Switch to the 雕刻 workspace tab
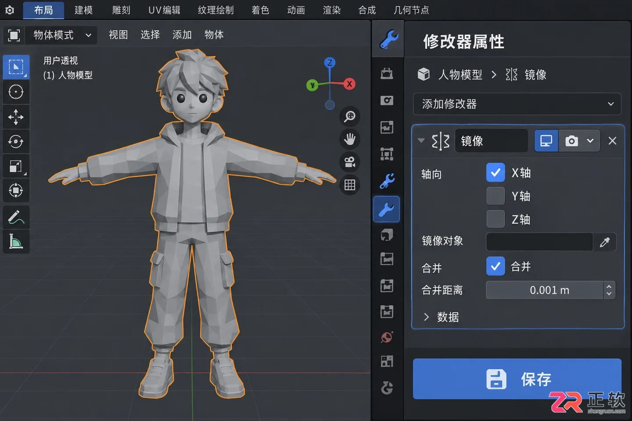Screen dimensions: 632x421 point(121,10)
